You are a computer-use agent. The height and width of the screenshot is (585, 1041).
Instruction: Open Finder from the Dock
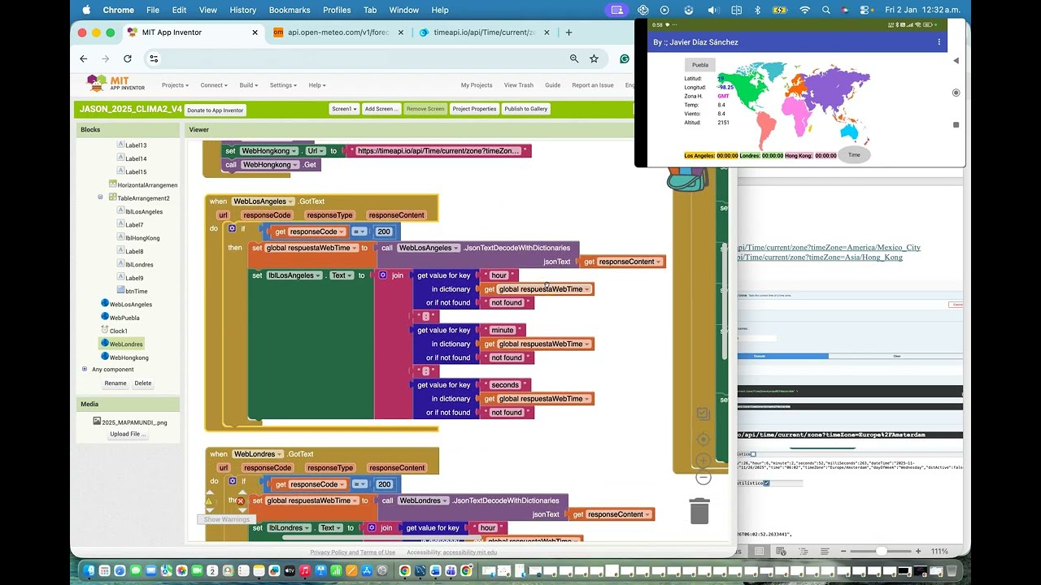pyautogui.click(x=88, y=571)
